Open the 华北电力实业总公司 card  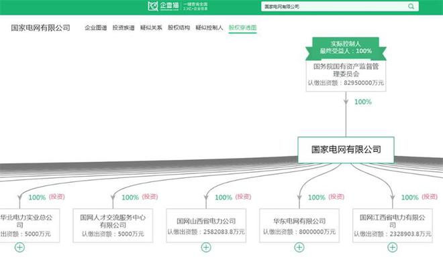[x=30, y=226]
